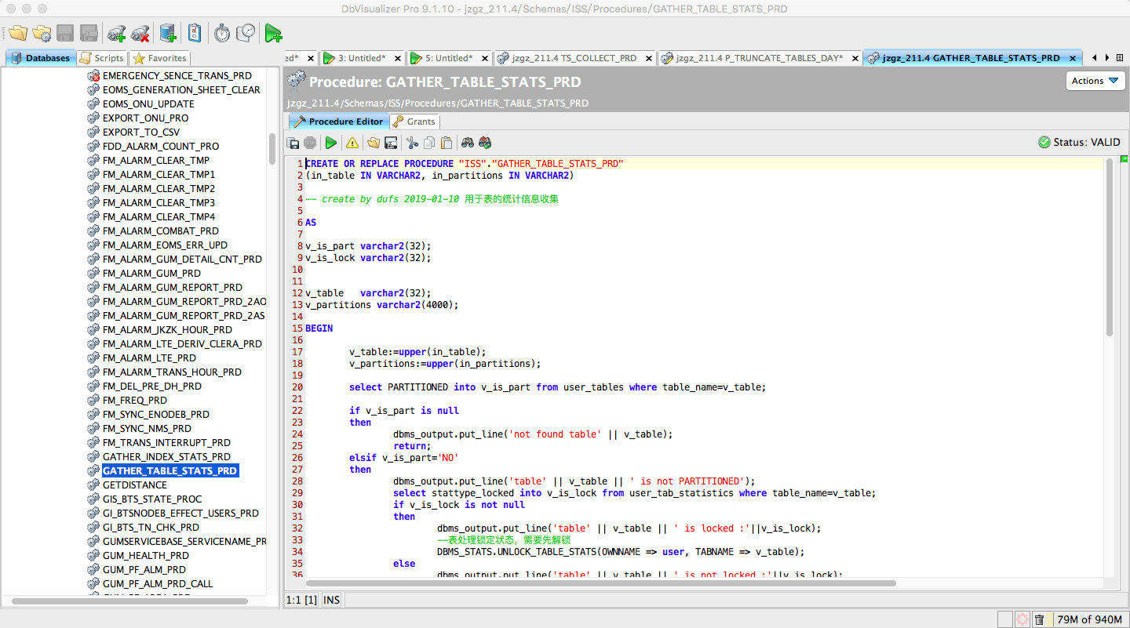Screen dimensions: 1130x628
Task: Select the jzgz_211.4 TS_COLLECT_PRD tab
Action: (573, 58)
